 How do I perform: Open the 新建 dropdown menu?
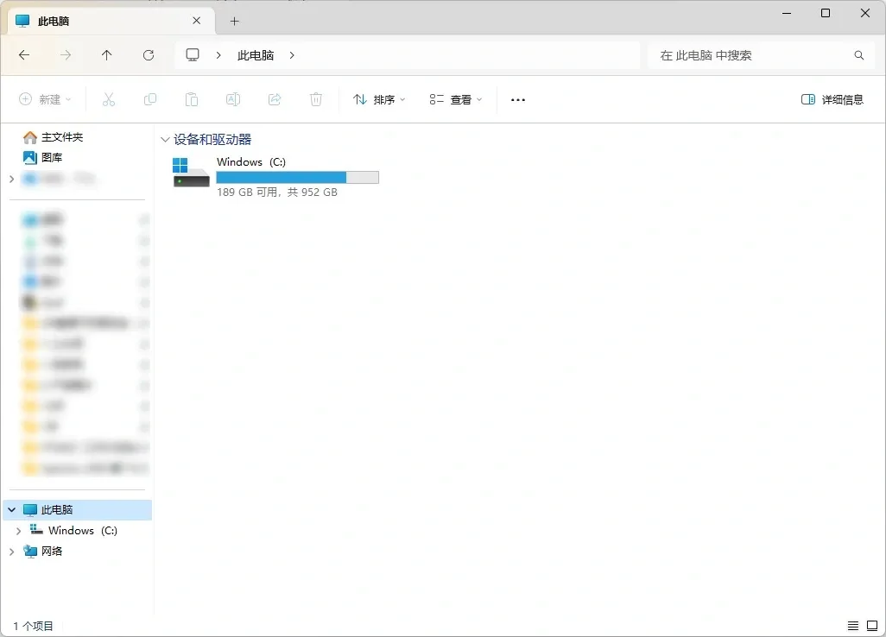click(45, 99)
